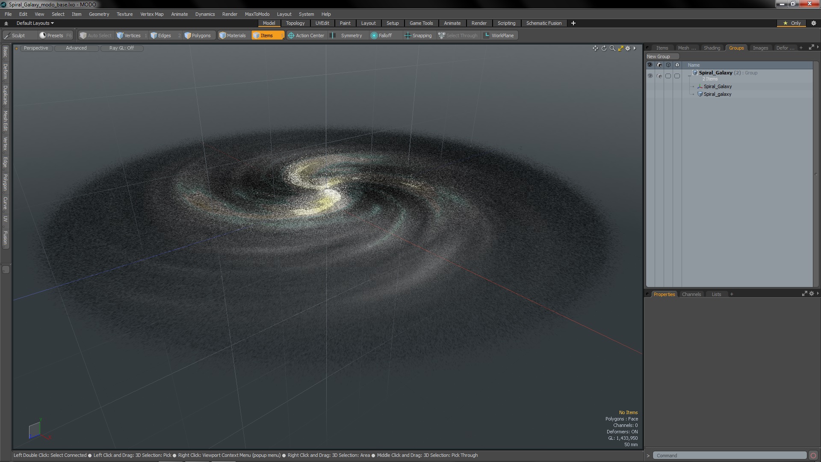Toggle Auto Select mode
Screen dimensions: 821x462
(96, 36)
